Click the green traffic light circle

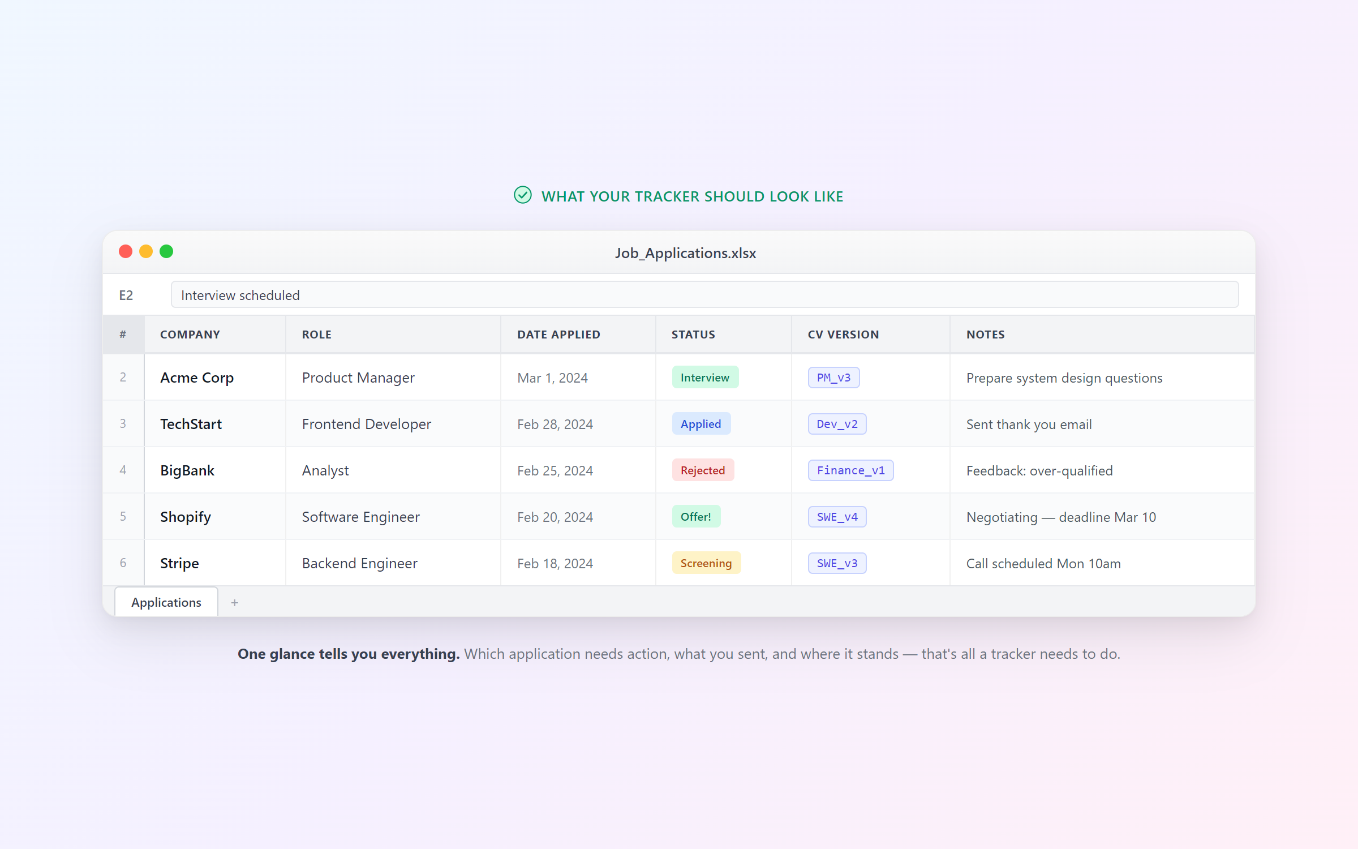pos(166,251)
